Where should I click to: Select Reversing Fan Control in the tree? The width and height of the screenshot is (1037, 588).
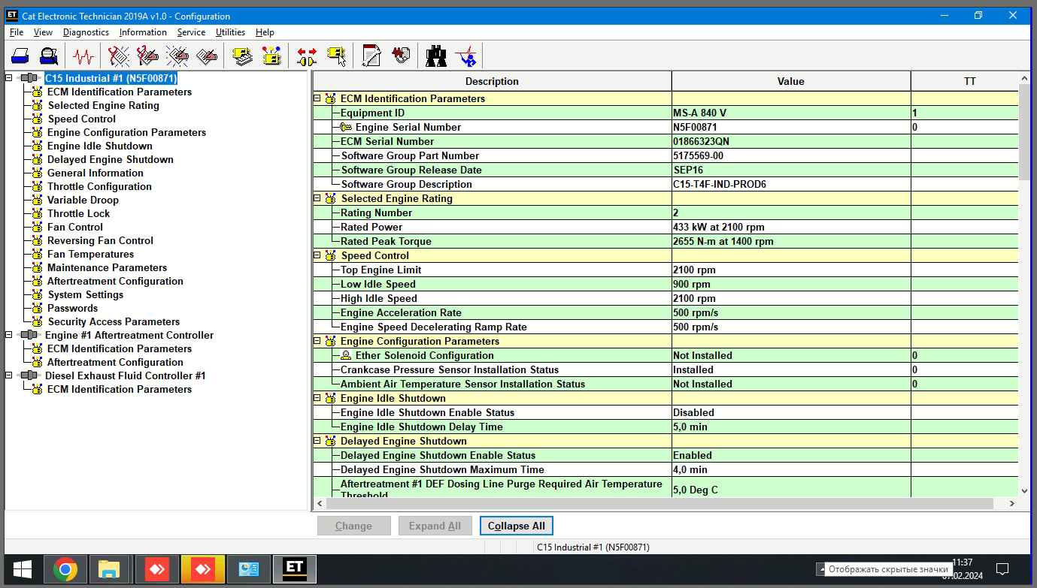point(100,240)
